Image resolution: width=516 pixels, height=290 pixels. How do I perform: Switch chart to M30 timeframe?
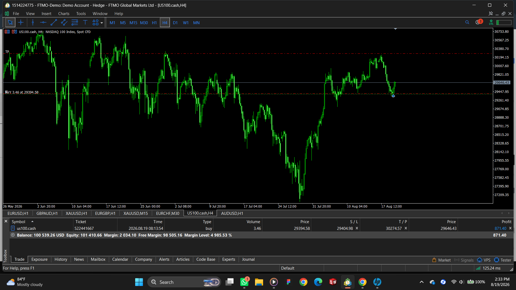coord(144,23)
